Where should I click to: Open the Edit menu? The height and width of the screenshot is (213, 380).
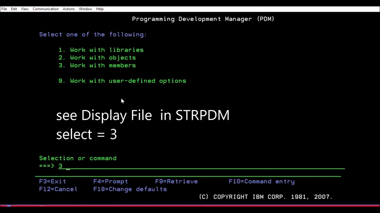click(14, 9)
